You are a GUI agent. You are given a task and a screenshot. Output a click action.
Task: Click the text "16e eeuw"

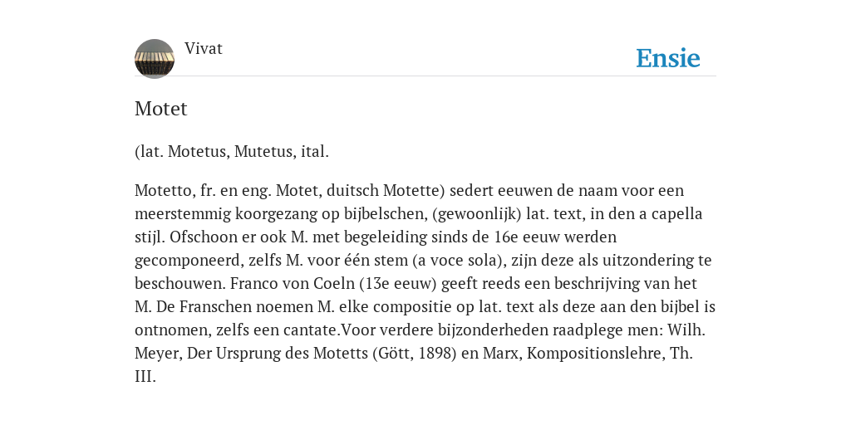point(556,237)
